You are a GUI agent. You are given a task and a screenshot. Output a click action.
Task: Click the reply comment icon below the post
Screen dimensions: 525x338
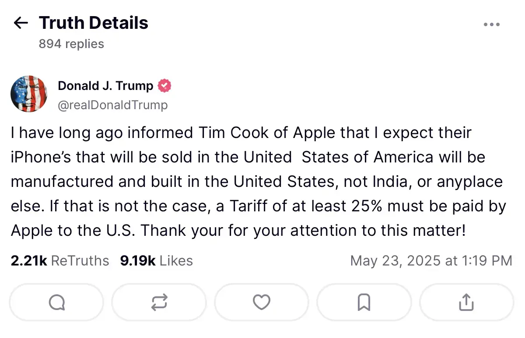pyautogui.click(x=57, y=302)
